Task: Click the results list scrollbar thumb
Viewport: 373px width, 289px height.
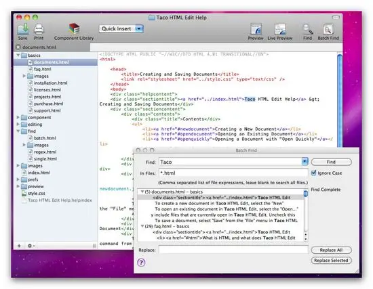Action: point(306,194)
